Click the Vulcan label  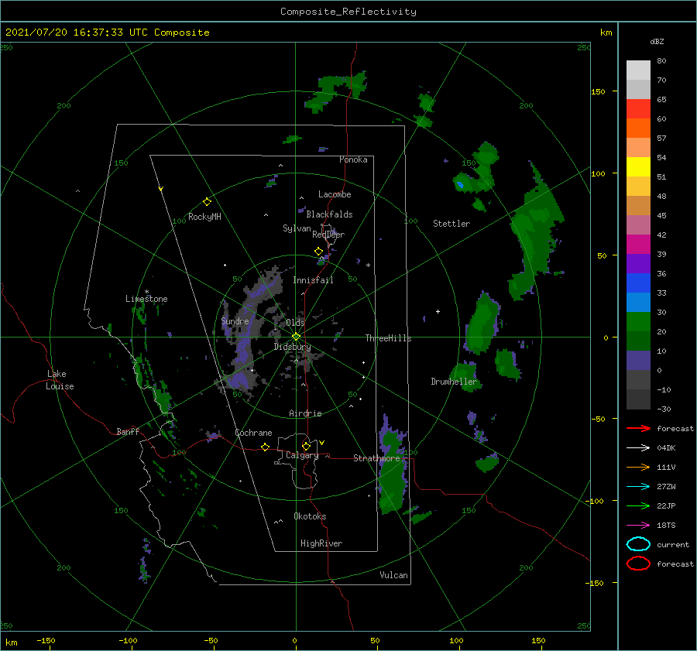pos(393,575)
